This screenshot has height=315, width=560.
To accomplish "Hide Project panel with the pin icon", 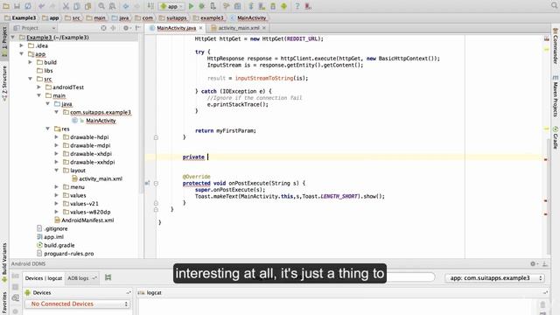I will tap(137, 28).
